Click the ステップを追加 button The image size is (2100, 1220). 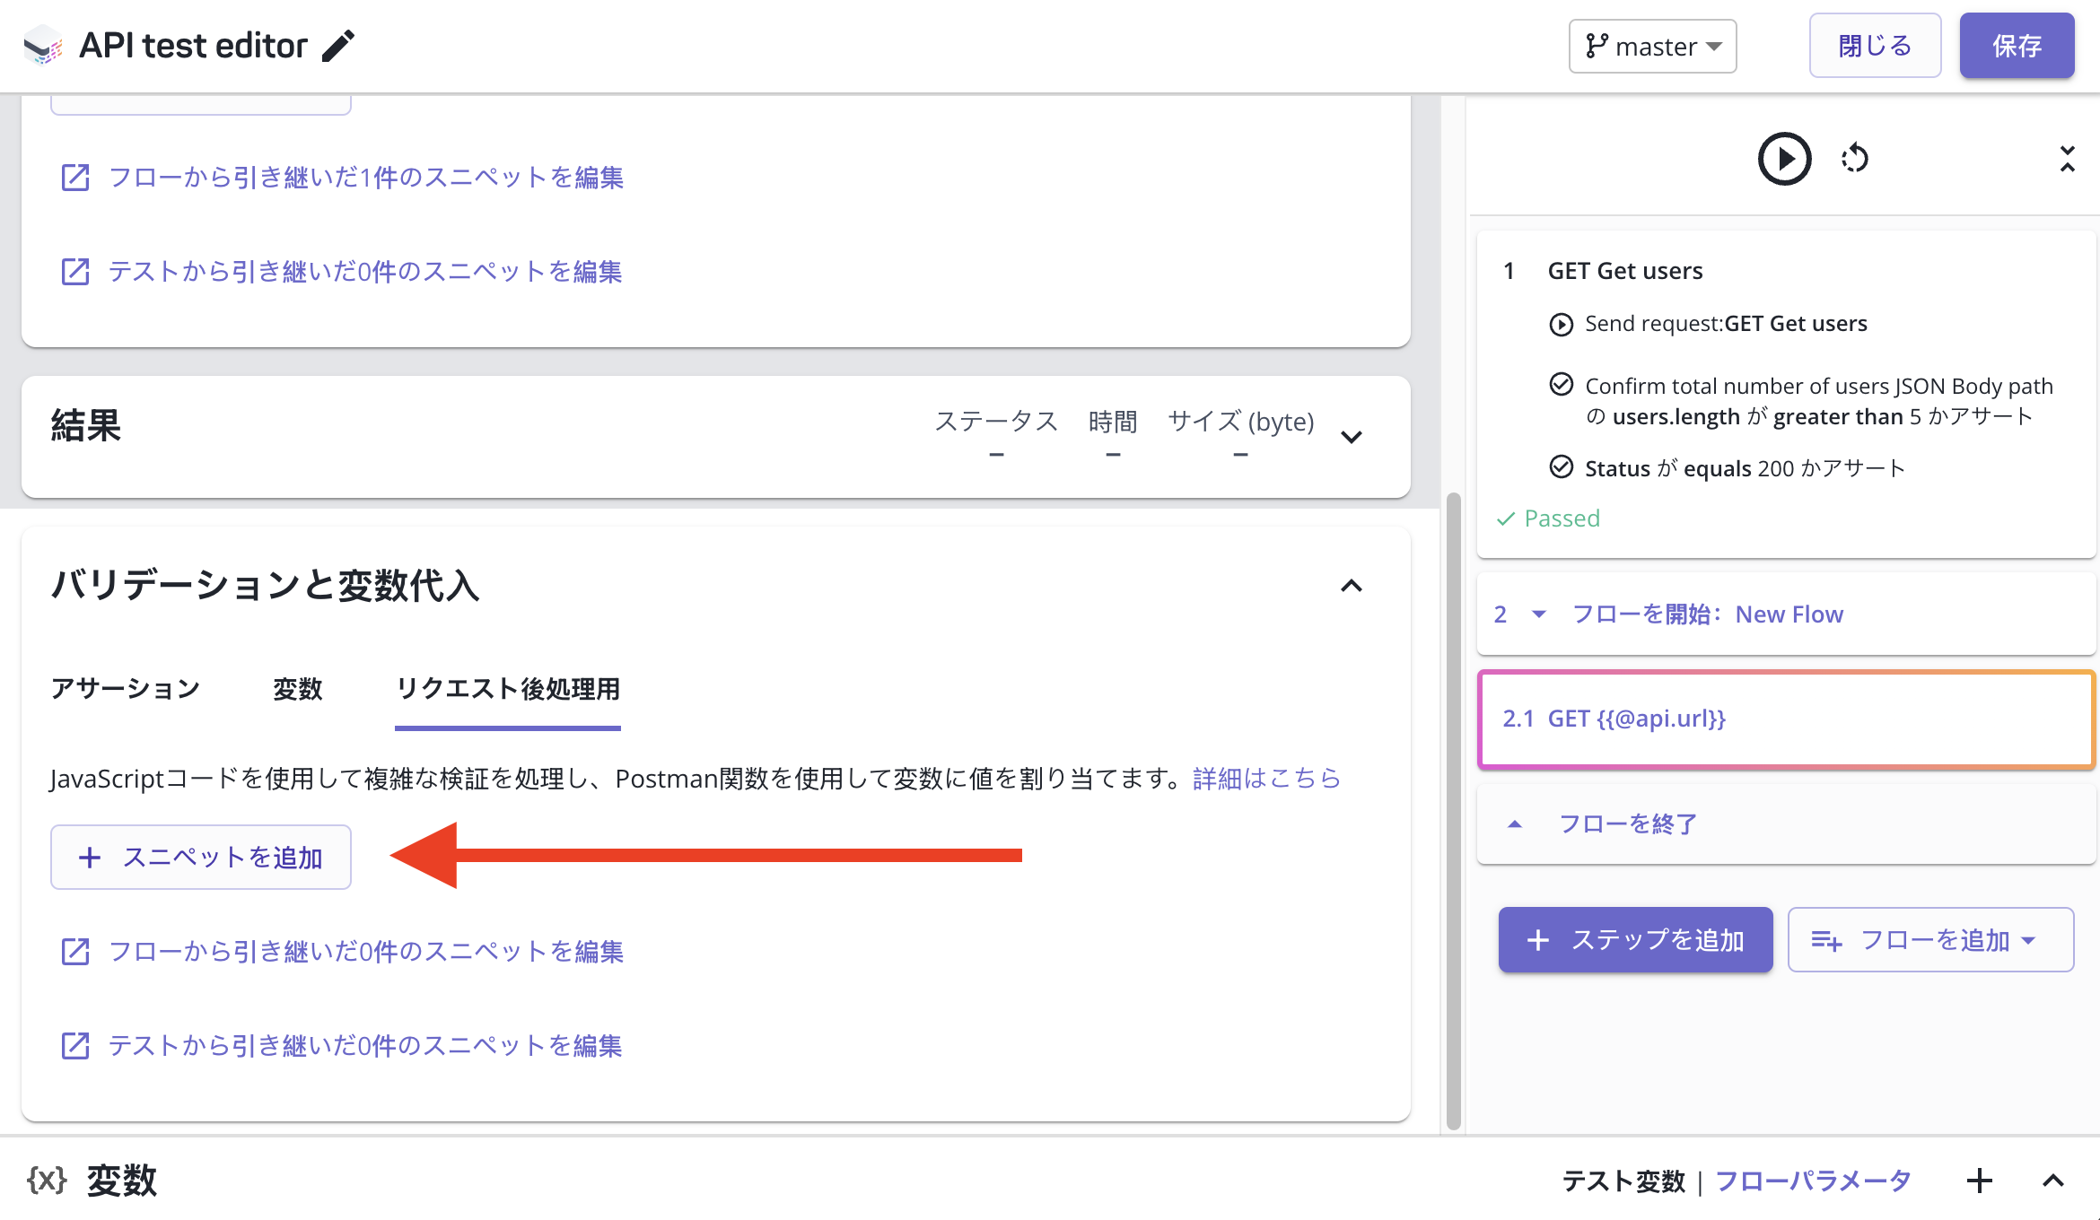[1635, 939]
